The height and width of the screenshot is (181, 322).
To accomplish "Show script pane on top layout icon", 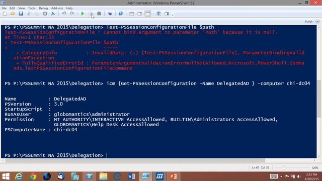I will coord(131,14).
